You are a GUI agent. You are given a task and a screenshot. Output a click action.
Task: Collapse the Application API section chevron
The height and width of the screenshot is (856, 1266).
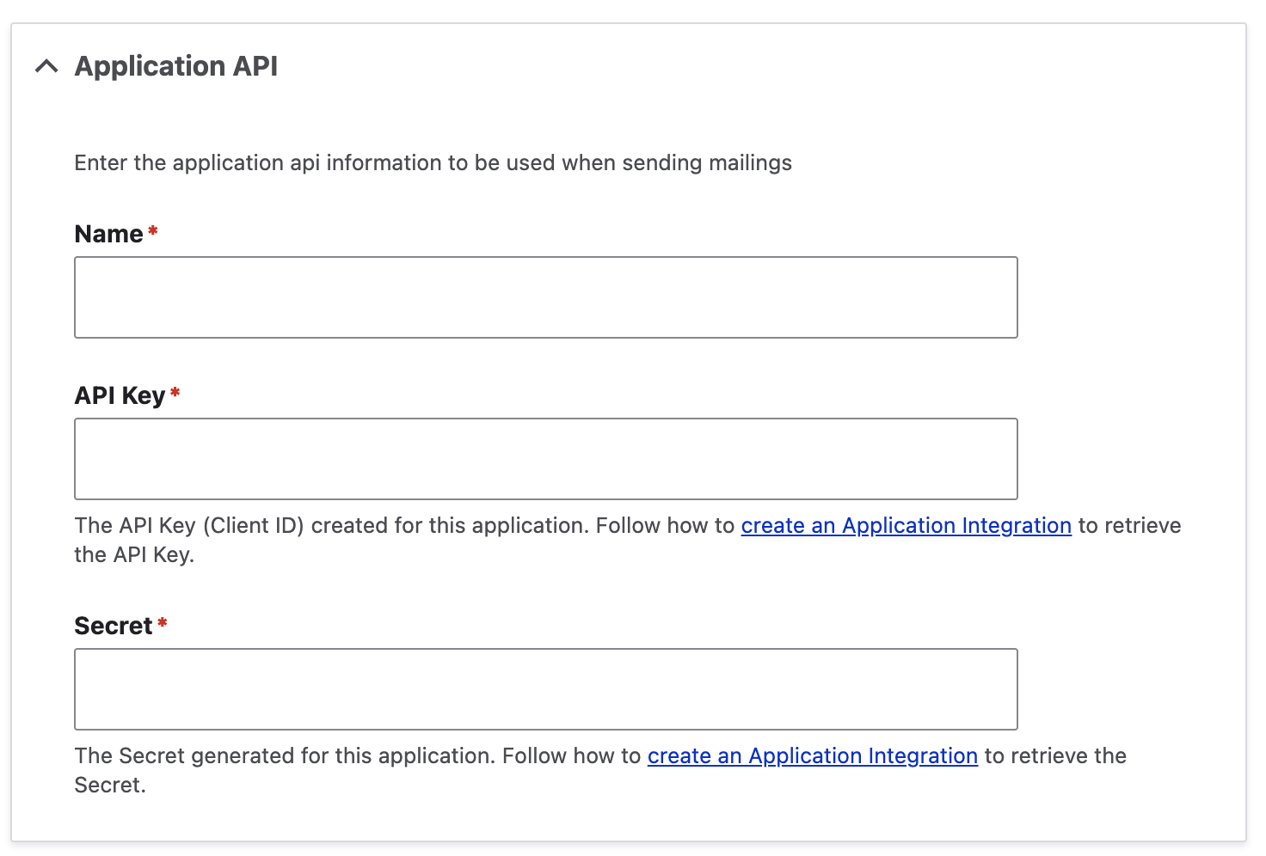(46, 66)
